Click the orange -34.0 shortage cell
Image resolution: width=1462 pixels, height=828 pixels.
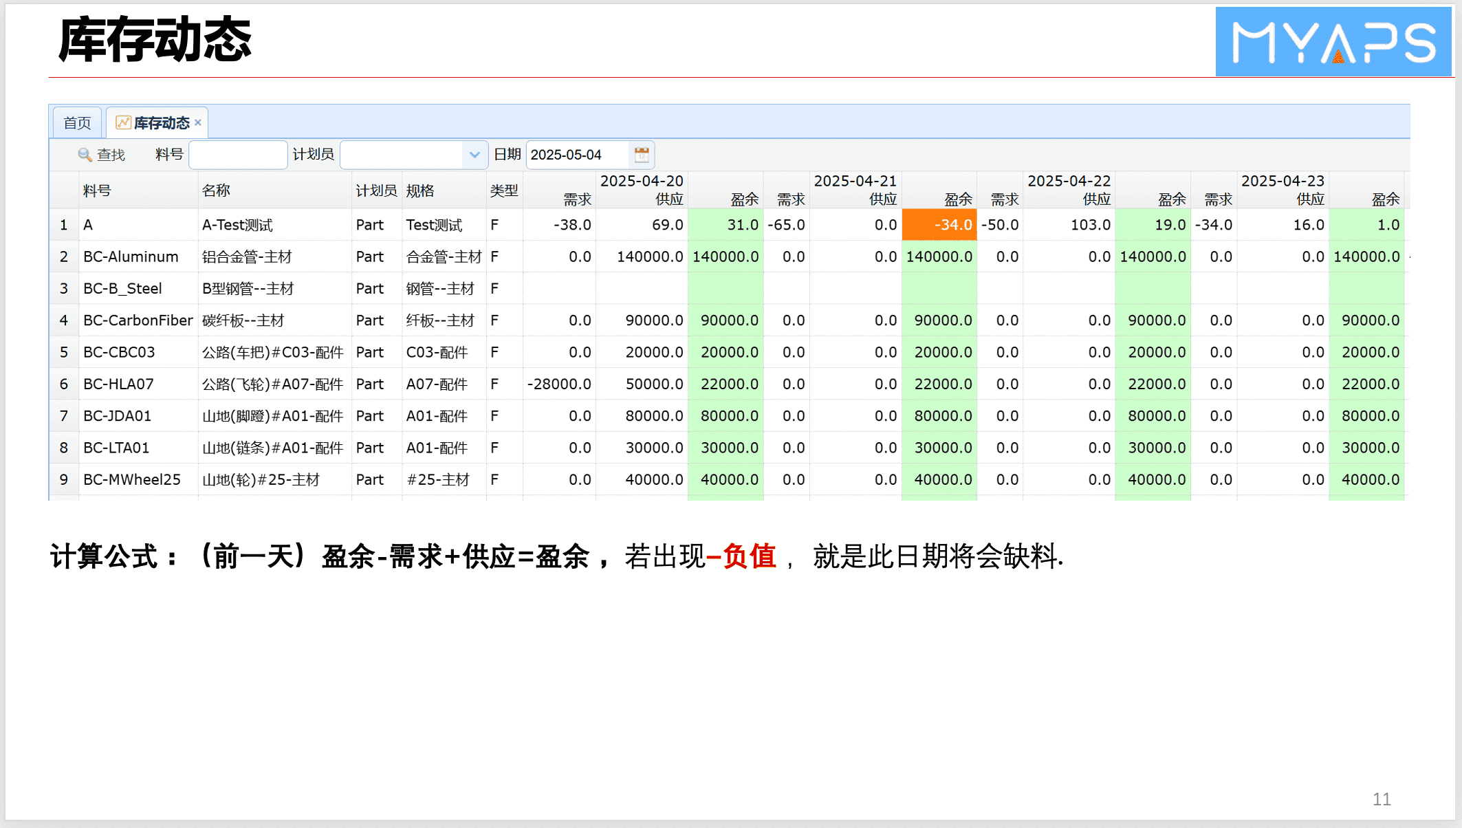pyautogui.click(x=939, y=225)
